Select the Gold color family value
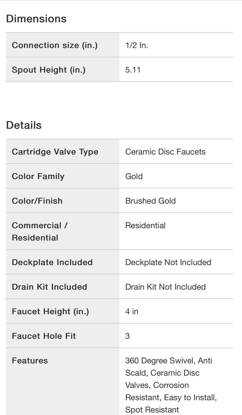The height and width of the screenshot is (415, 242). pyautogui.click(x=134, y=176)
